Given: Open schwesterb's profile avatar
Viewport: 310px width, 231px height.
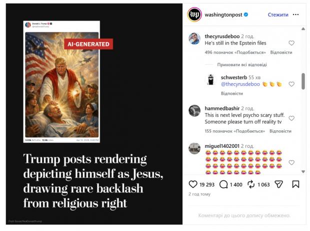Looking at the screenshot, I should (x=211, y=80).
